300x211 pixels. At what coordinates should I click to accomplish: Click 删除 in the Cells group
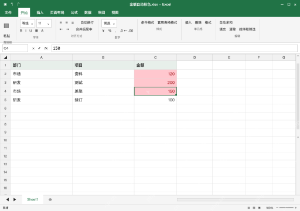coord(198,23)
